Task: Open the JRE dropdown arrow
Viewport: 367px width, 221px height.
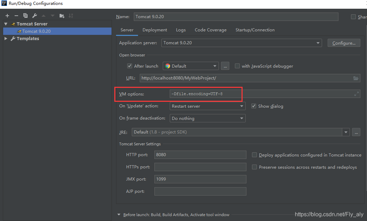Action: pyautogui.click(x=346, y=132)
